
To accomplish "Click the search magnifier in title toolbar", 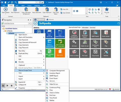I will [x=16, y=2].
